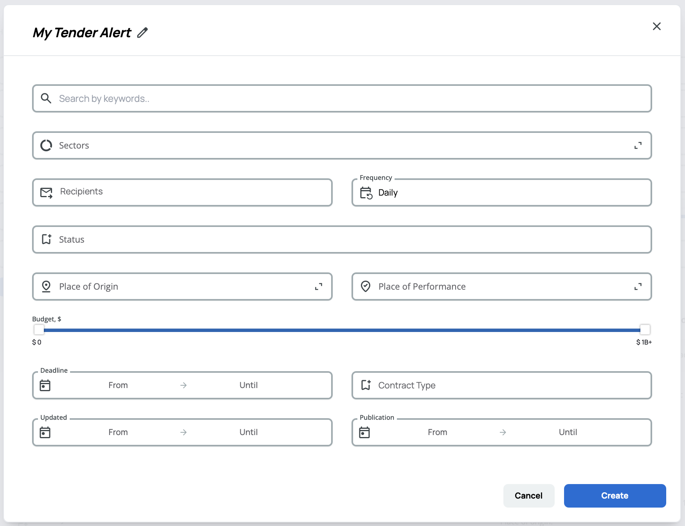Image resolution: width=685 pixels, height=526 pixels.
Task: Click the Recipients envelope icon
Action: pos(47,192)
